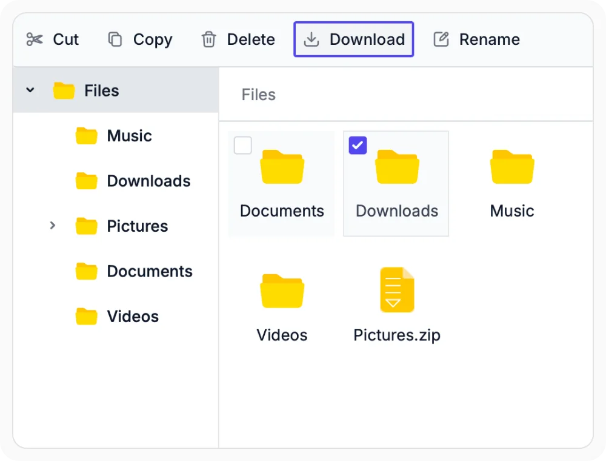Click the Cut scissors icon
Screen dimensions: 606x461
click(35, 39)
